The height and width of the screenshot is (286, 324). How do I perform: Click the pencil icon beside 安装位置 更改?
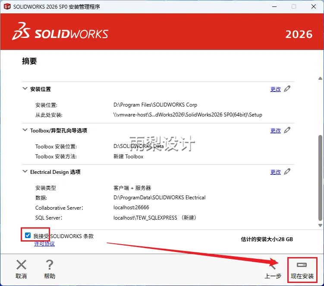point(287,89)
